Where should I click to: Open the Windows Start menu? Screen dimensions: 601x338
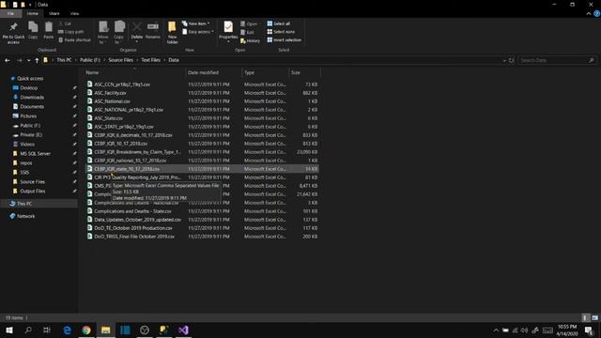pos(8,330)
